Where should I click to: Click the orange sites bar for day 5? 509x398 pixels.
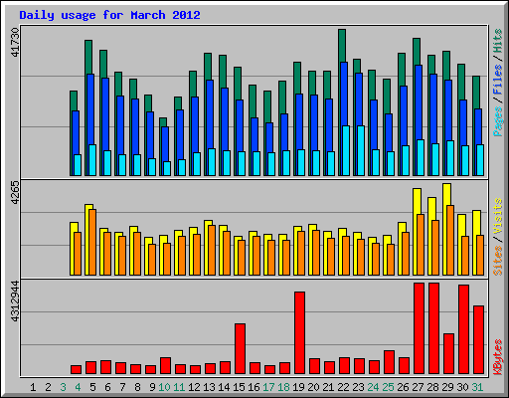click(x=92, y=242)
